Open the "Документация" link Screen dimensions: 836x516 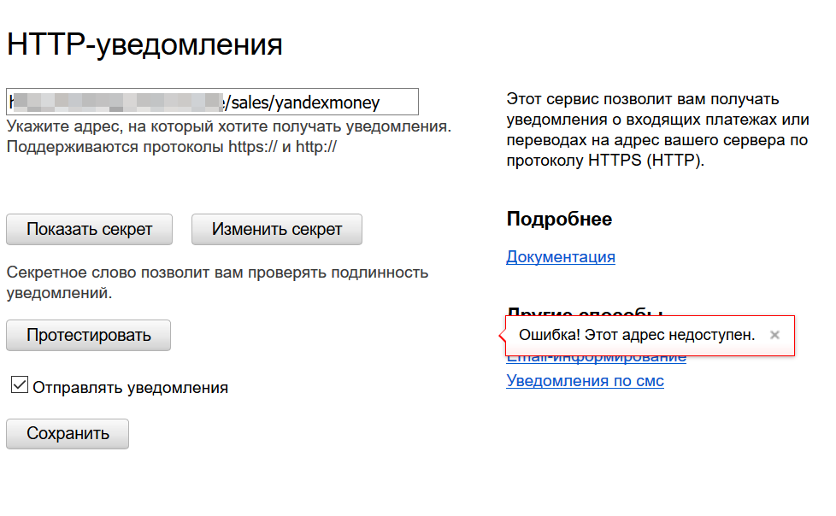(x=560, y=257)
